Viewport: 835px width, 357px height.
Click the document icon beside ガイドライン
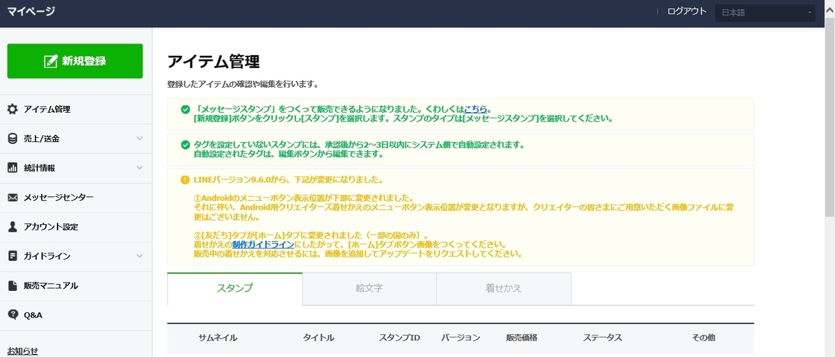tap(13, 256)
